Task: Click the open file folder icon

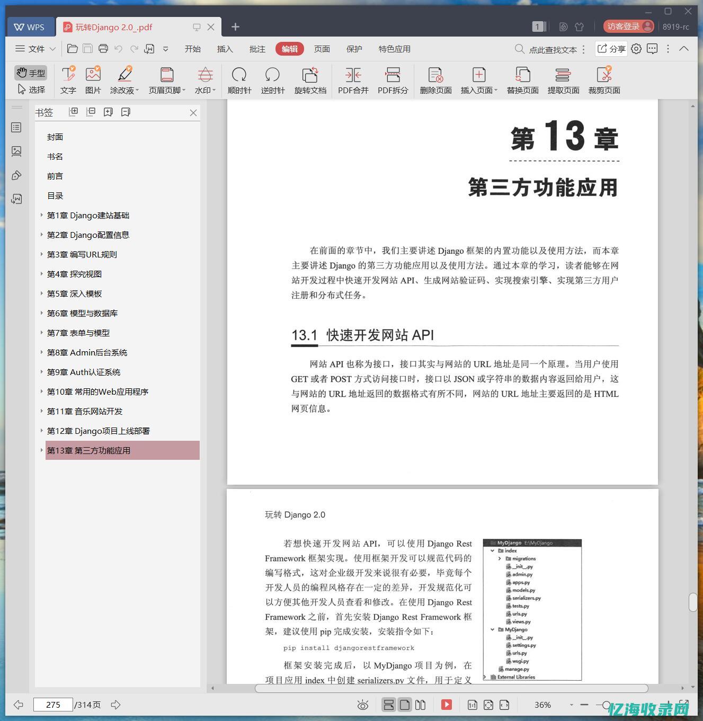Action: click(x=73, y=49)
